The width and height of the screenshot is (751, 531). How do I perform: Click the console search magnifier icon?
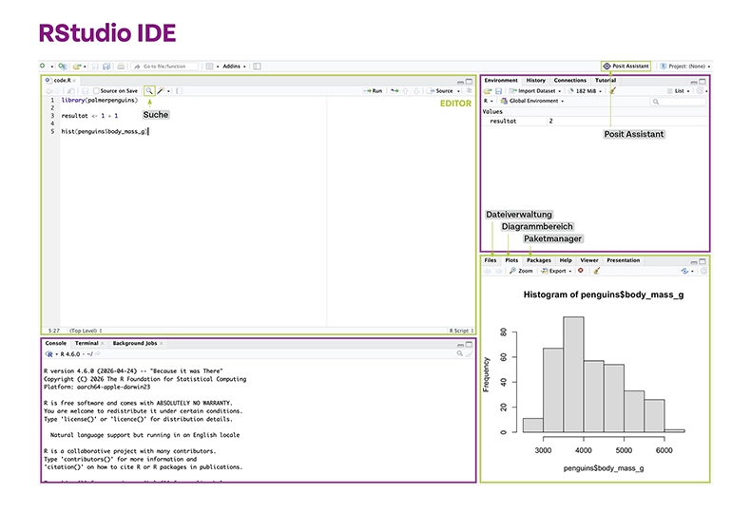click(x=460, y=353)
